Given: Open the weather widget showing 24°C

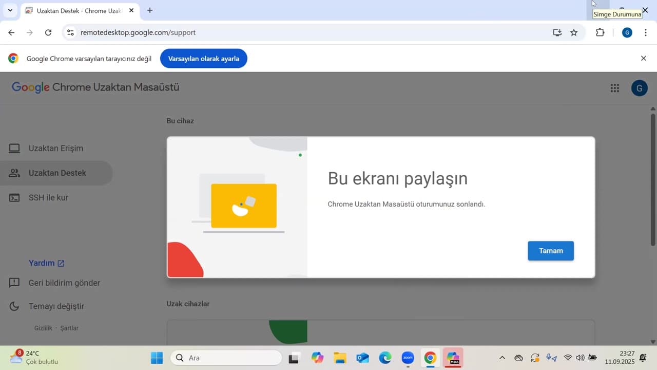Looking at the screenshot, I should pos(34,357).
